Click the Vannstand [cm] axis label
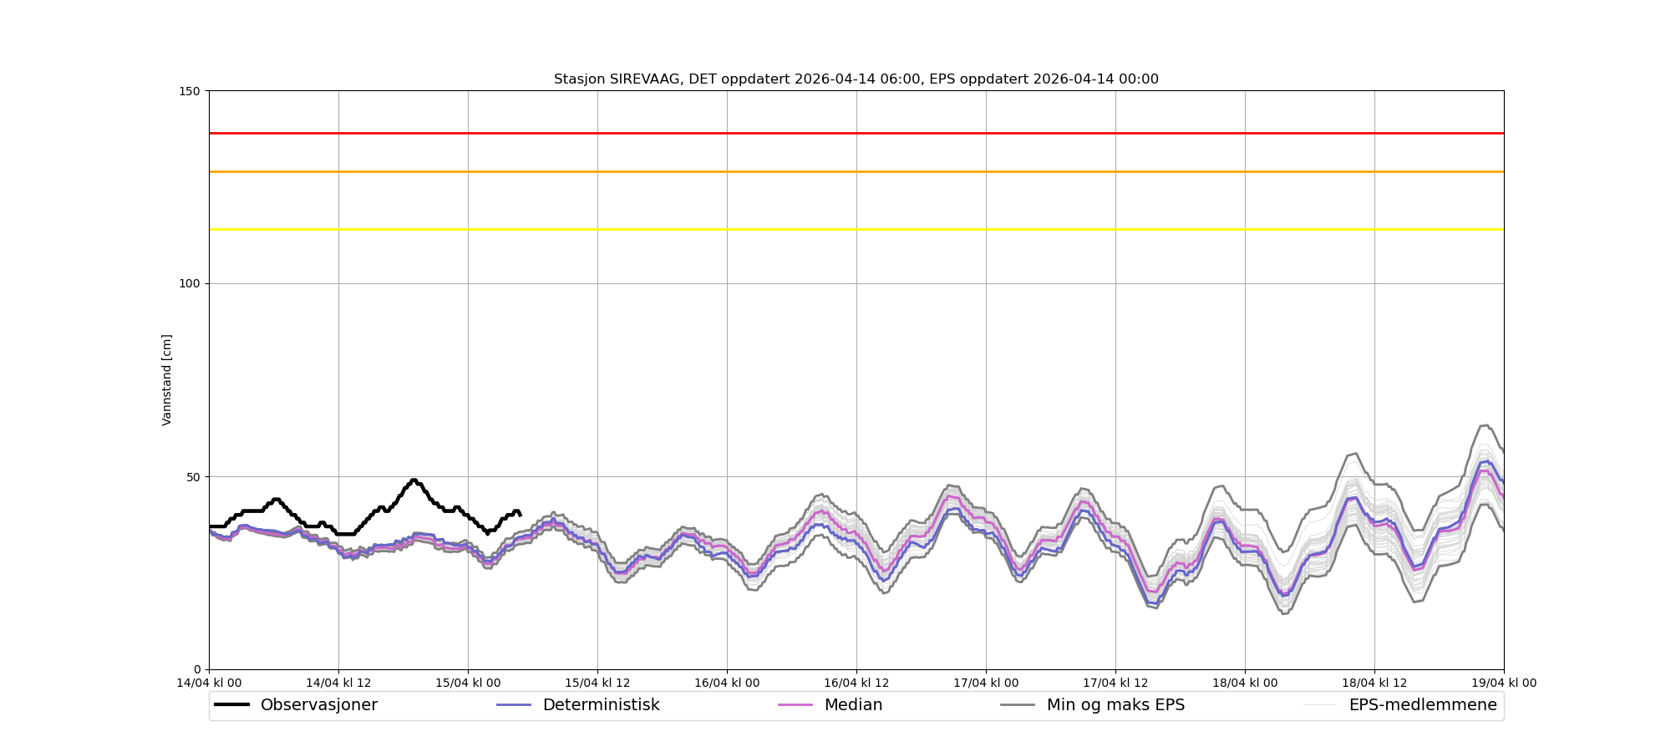The height and width of the screenshot is (752, 1671). [167, 380]
